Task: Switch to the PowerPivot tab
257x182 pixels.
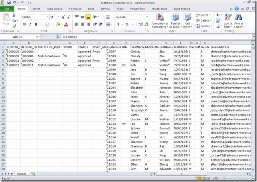Action: pyautogui.click(x=137, y=9)
